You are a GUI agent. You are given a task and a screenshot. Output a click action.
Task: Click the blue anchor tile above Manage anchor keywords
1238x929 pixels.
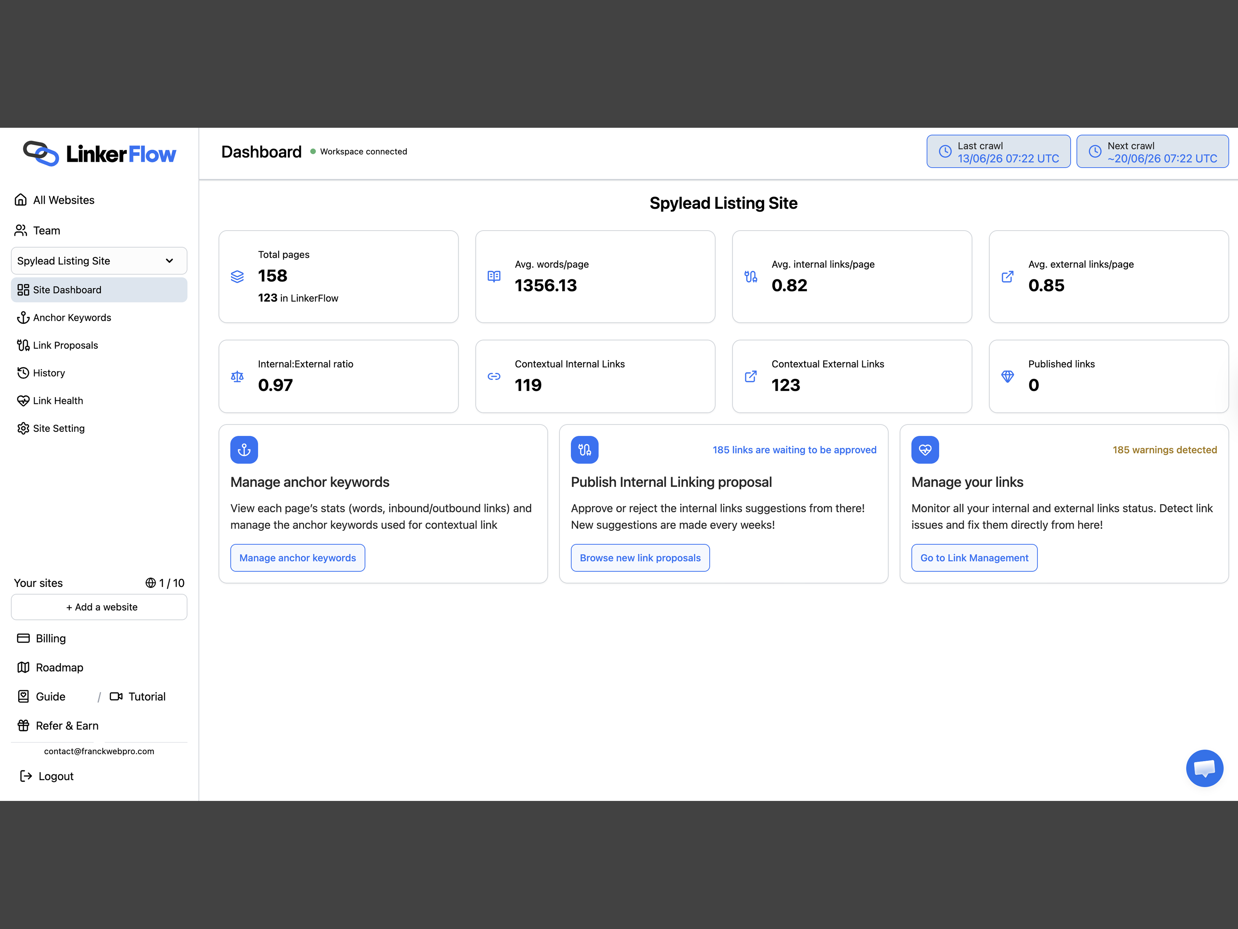pyautogui.click(x=244, y=450)
